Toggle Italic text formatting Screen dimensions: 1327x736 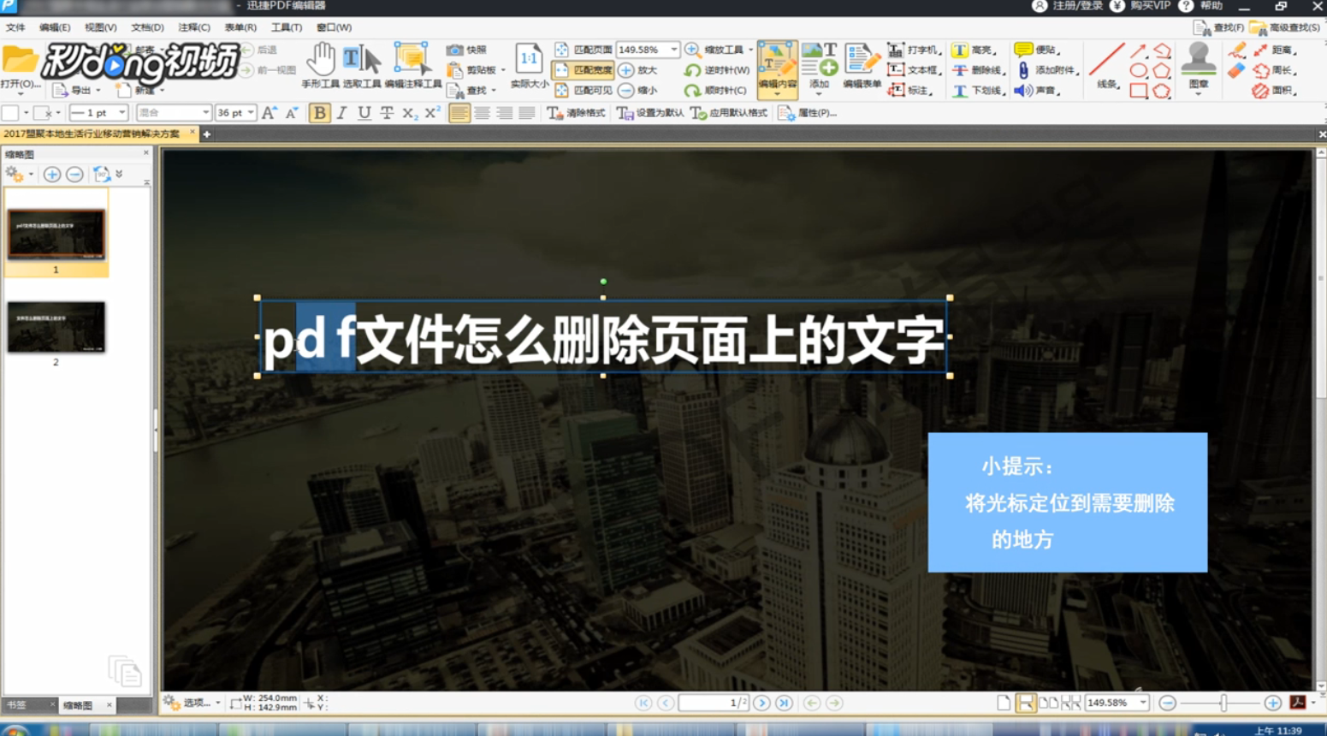coord(342,113)
